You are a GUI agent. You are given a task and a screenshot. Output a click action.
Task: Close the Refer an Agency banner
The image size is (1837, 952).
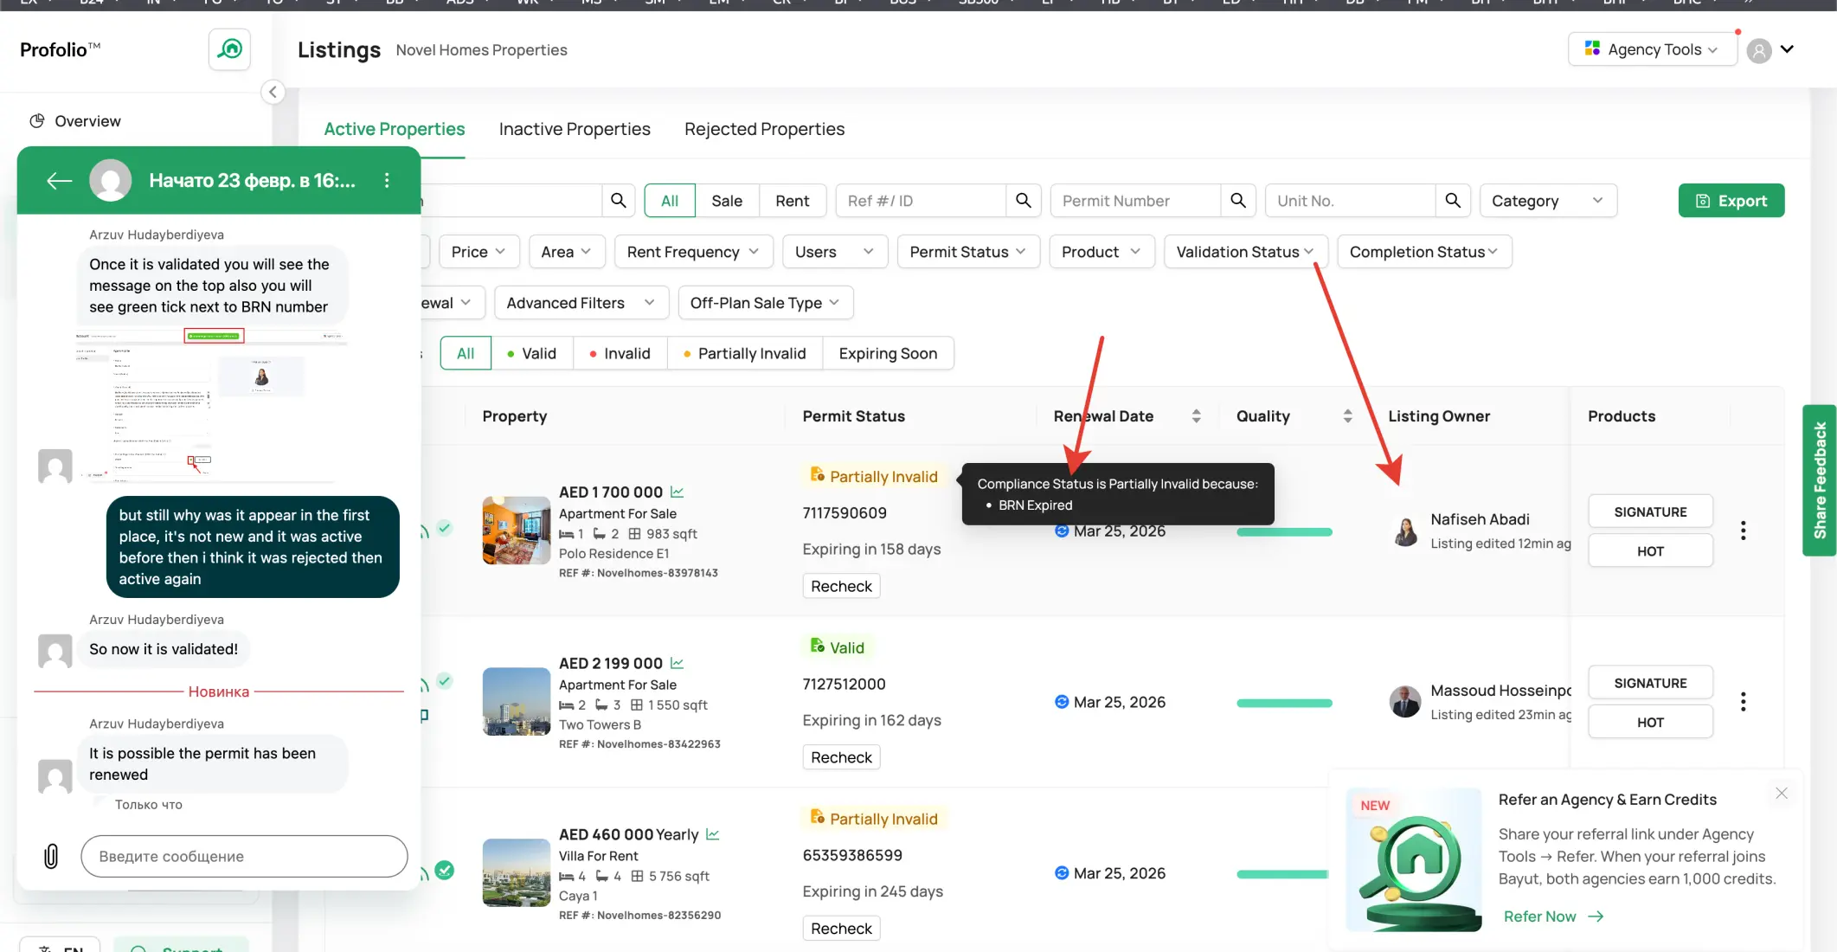click(1782, 793)
